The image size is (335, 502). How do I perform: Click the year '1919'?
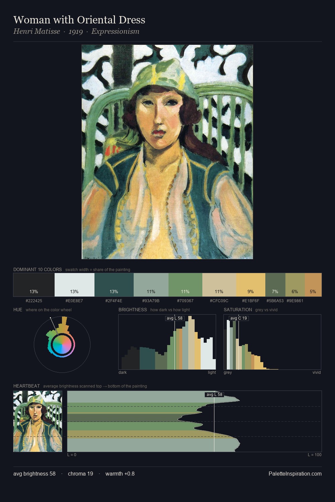coord(76,31)
